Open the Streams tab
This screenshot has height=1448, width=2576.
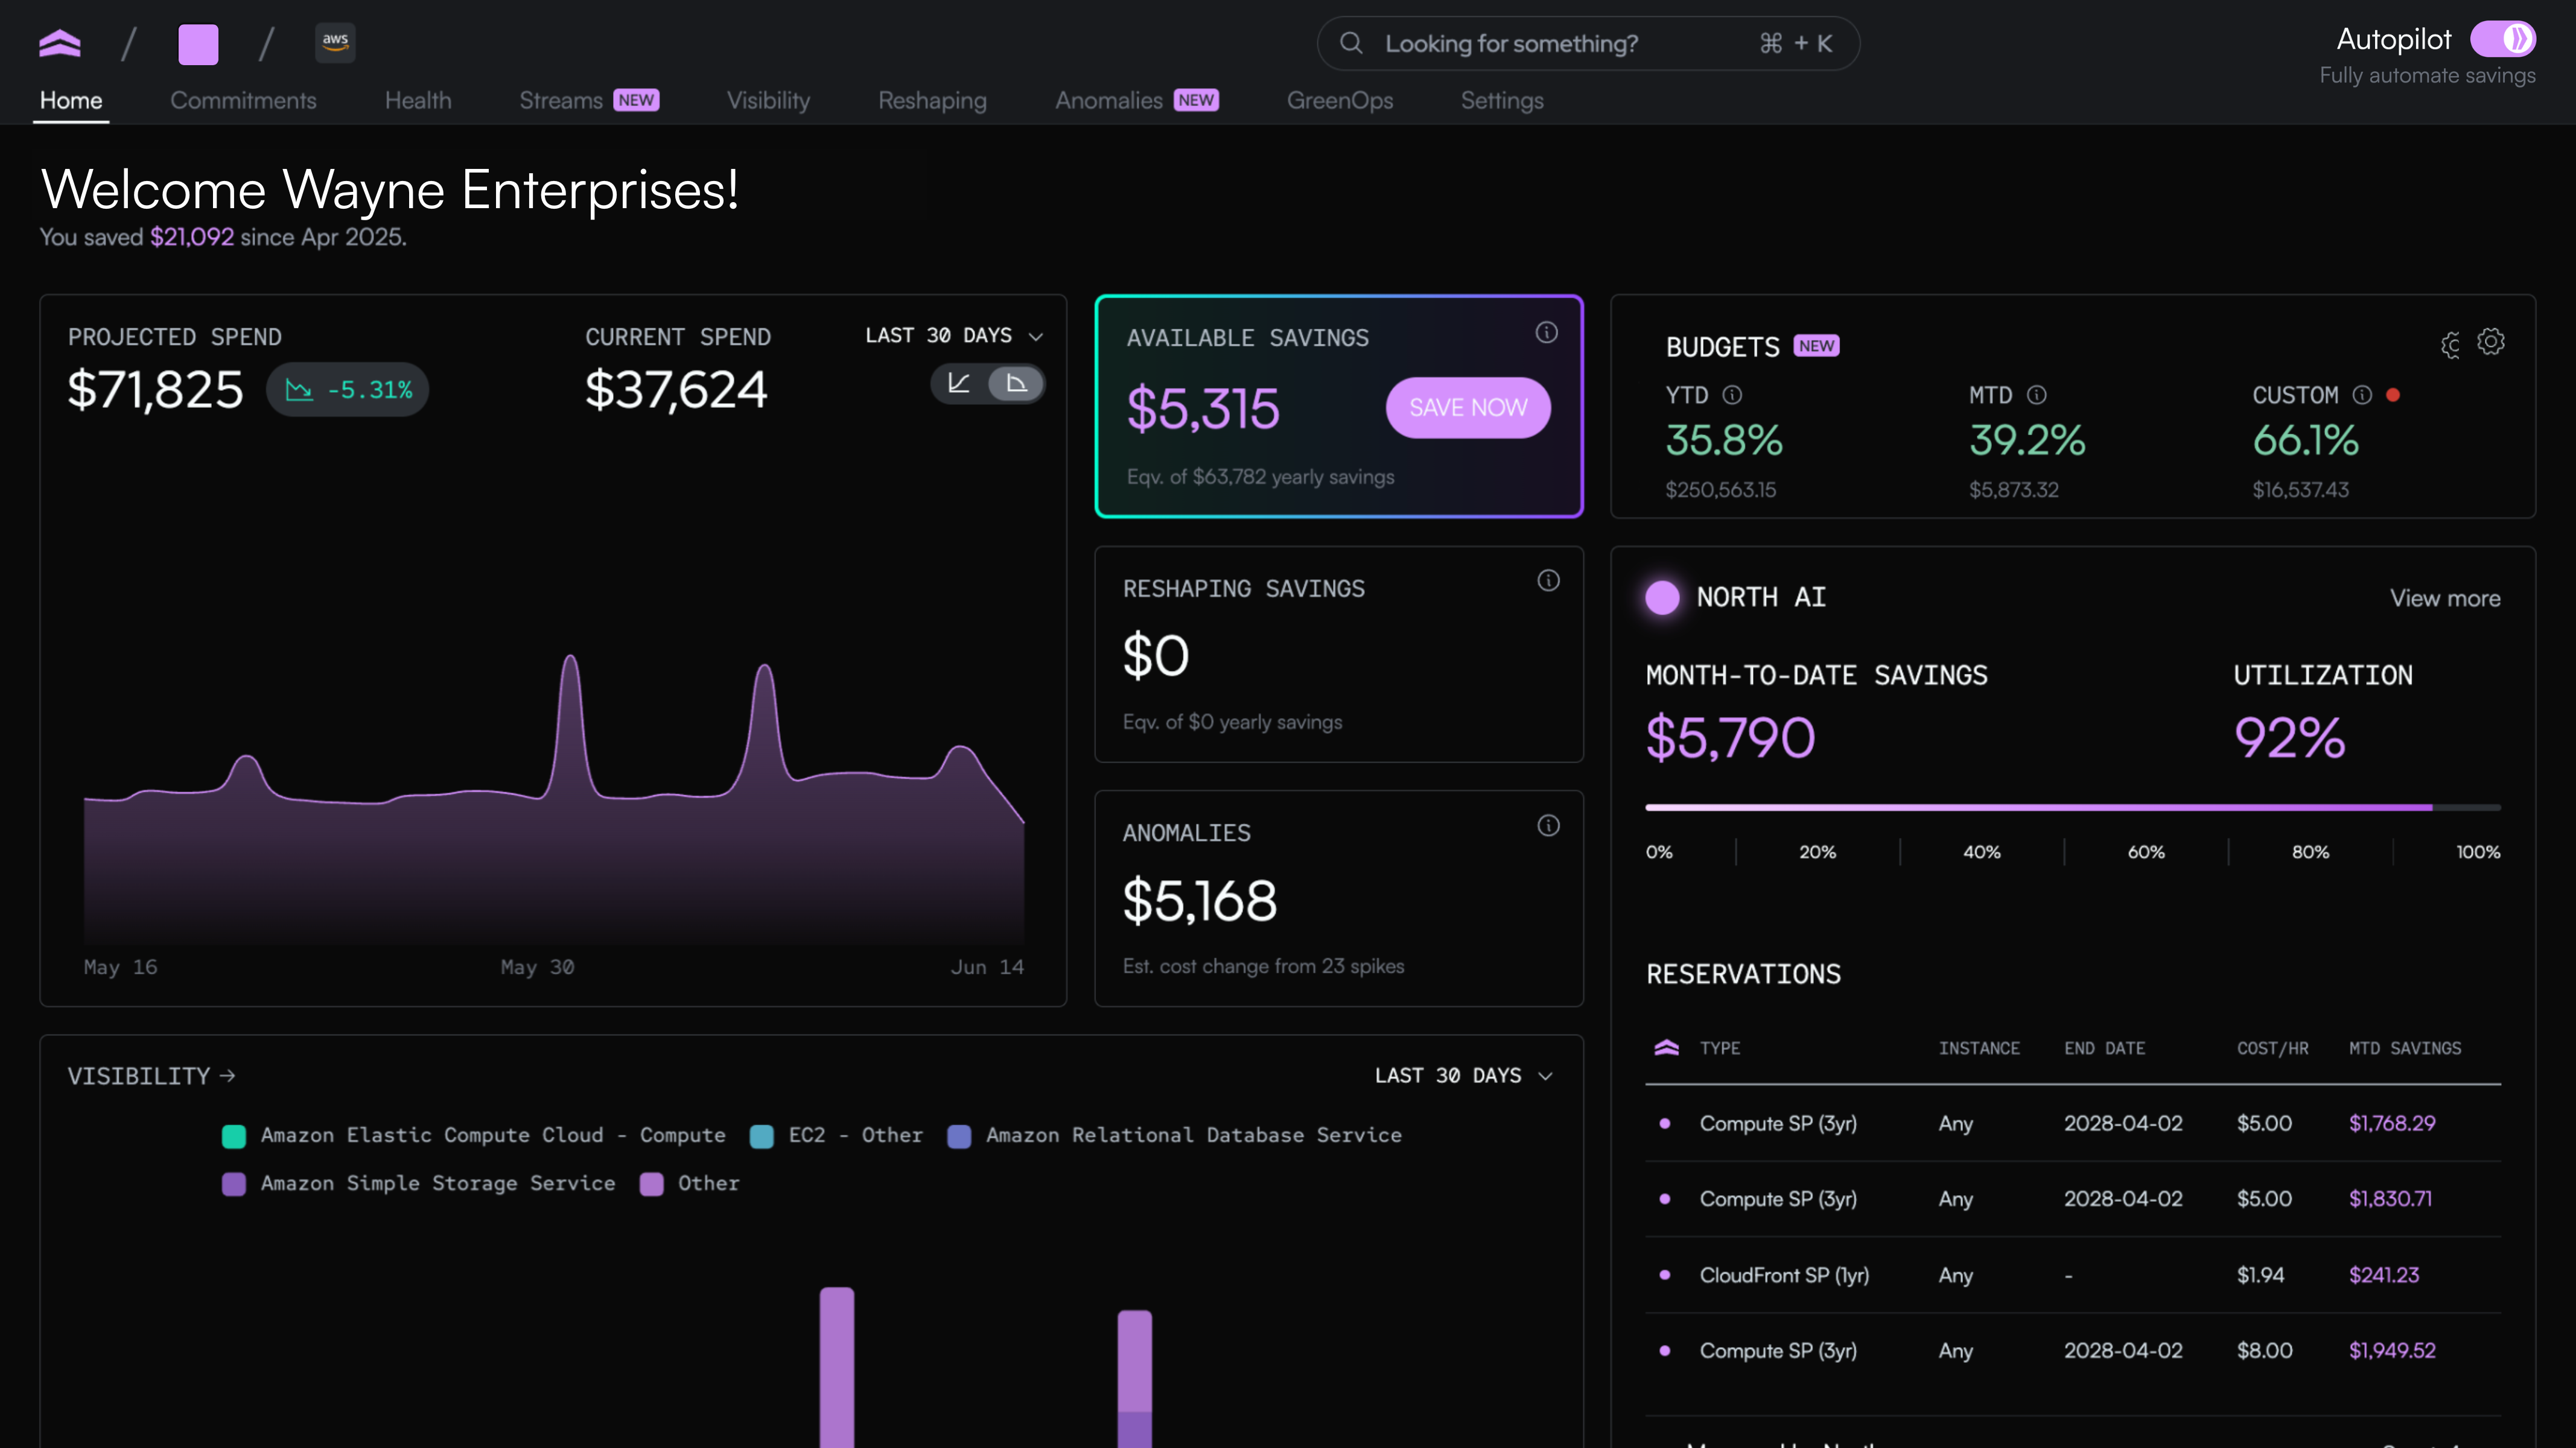[x=589, y=101]
